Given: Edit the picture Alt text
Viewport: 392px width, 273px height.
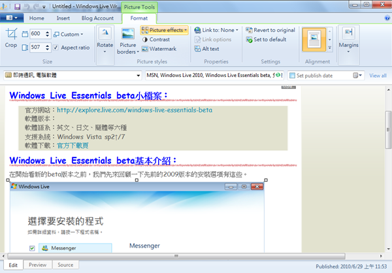Looking at the screenshot, I should coord(206,49).
